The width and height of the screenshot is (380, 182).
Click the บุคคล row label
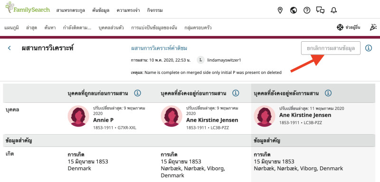coord(12,109)
